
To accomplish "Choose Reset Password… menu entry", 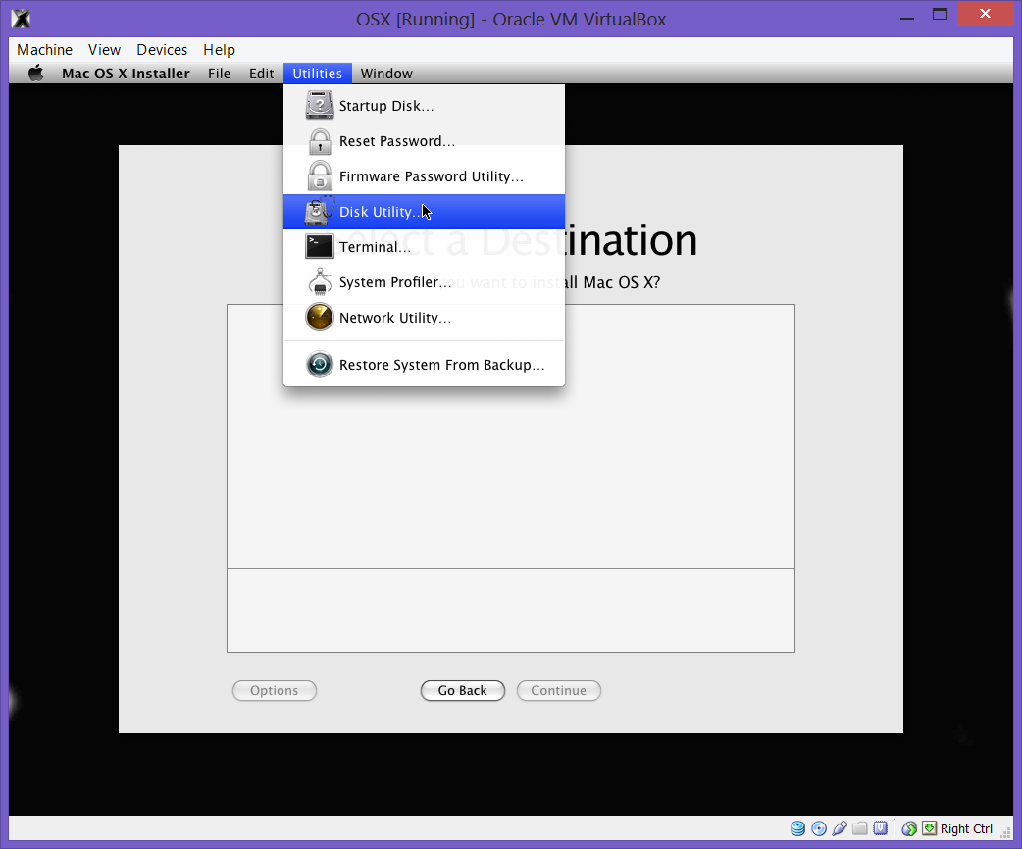I will click(x=425, y=141).
